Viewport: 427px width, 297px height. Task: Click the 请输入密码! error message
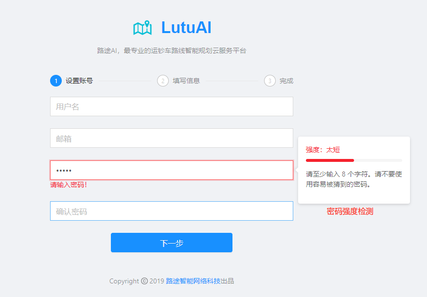(x=69, y=185)
